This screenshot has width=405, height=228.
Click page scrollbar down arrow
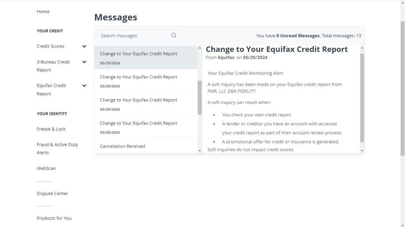[403, 226]
